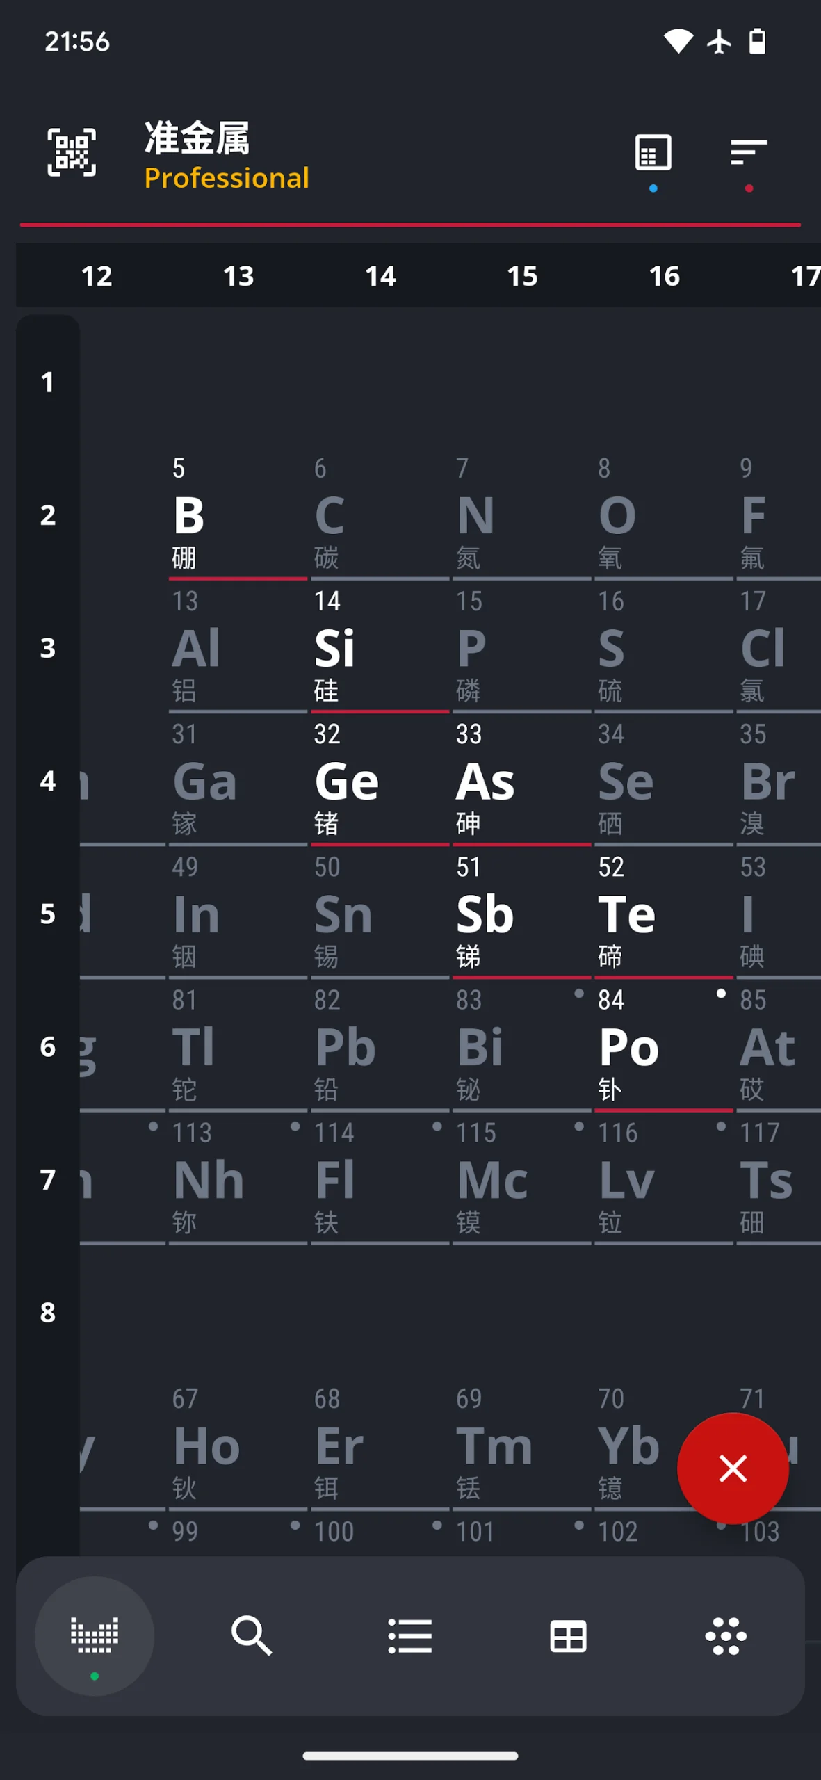Image resolution: width=821 pixels, height=1780 pixels.
Task: Open the Polonium (Po) element cell
Action: click(x=662, y=1047)
